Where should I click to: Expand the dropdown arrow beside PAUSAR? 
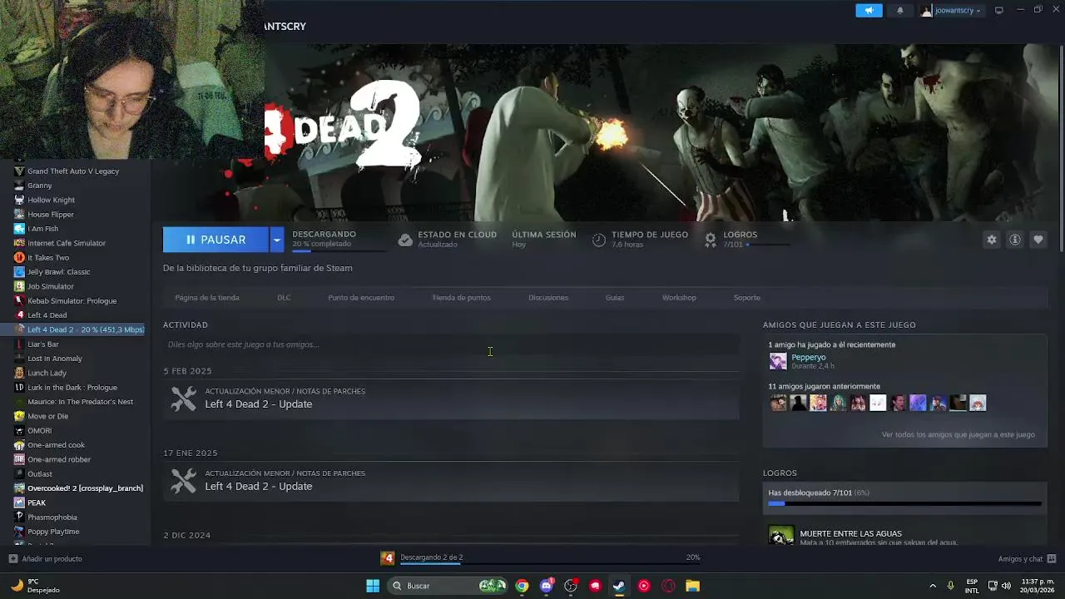(x=277, y=240)
